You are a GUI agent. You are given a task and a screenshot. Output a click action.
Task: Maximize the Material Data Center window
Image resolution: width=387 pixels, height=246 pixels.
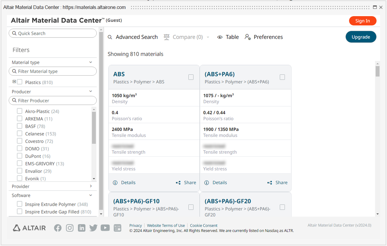(375, 7)
